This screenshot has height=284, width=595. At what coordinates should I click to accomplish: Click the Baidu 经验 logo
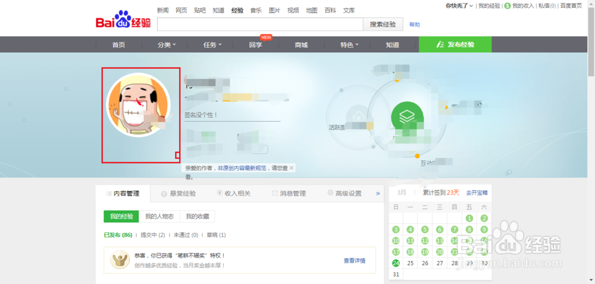[x=123, y=20]
